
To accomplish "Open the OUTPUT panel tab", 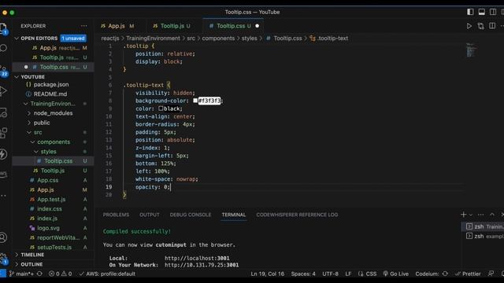I will pos(149,215).
